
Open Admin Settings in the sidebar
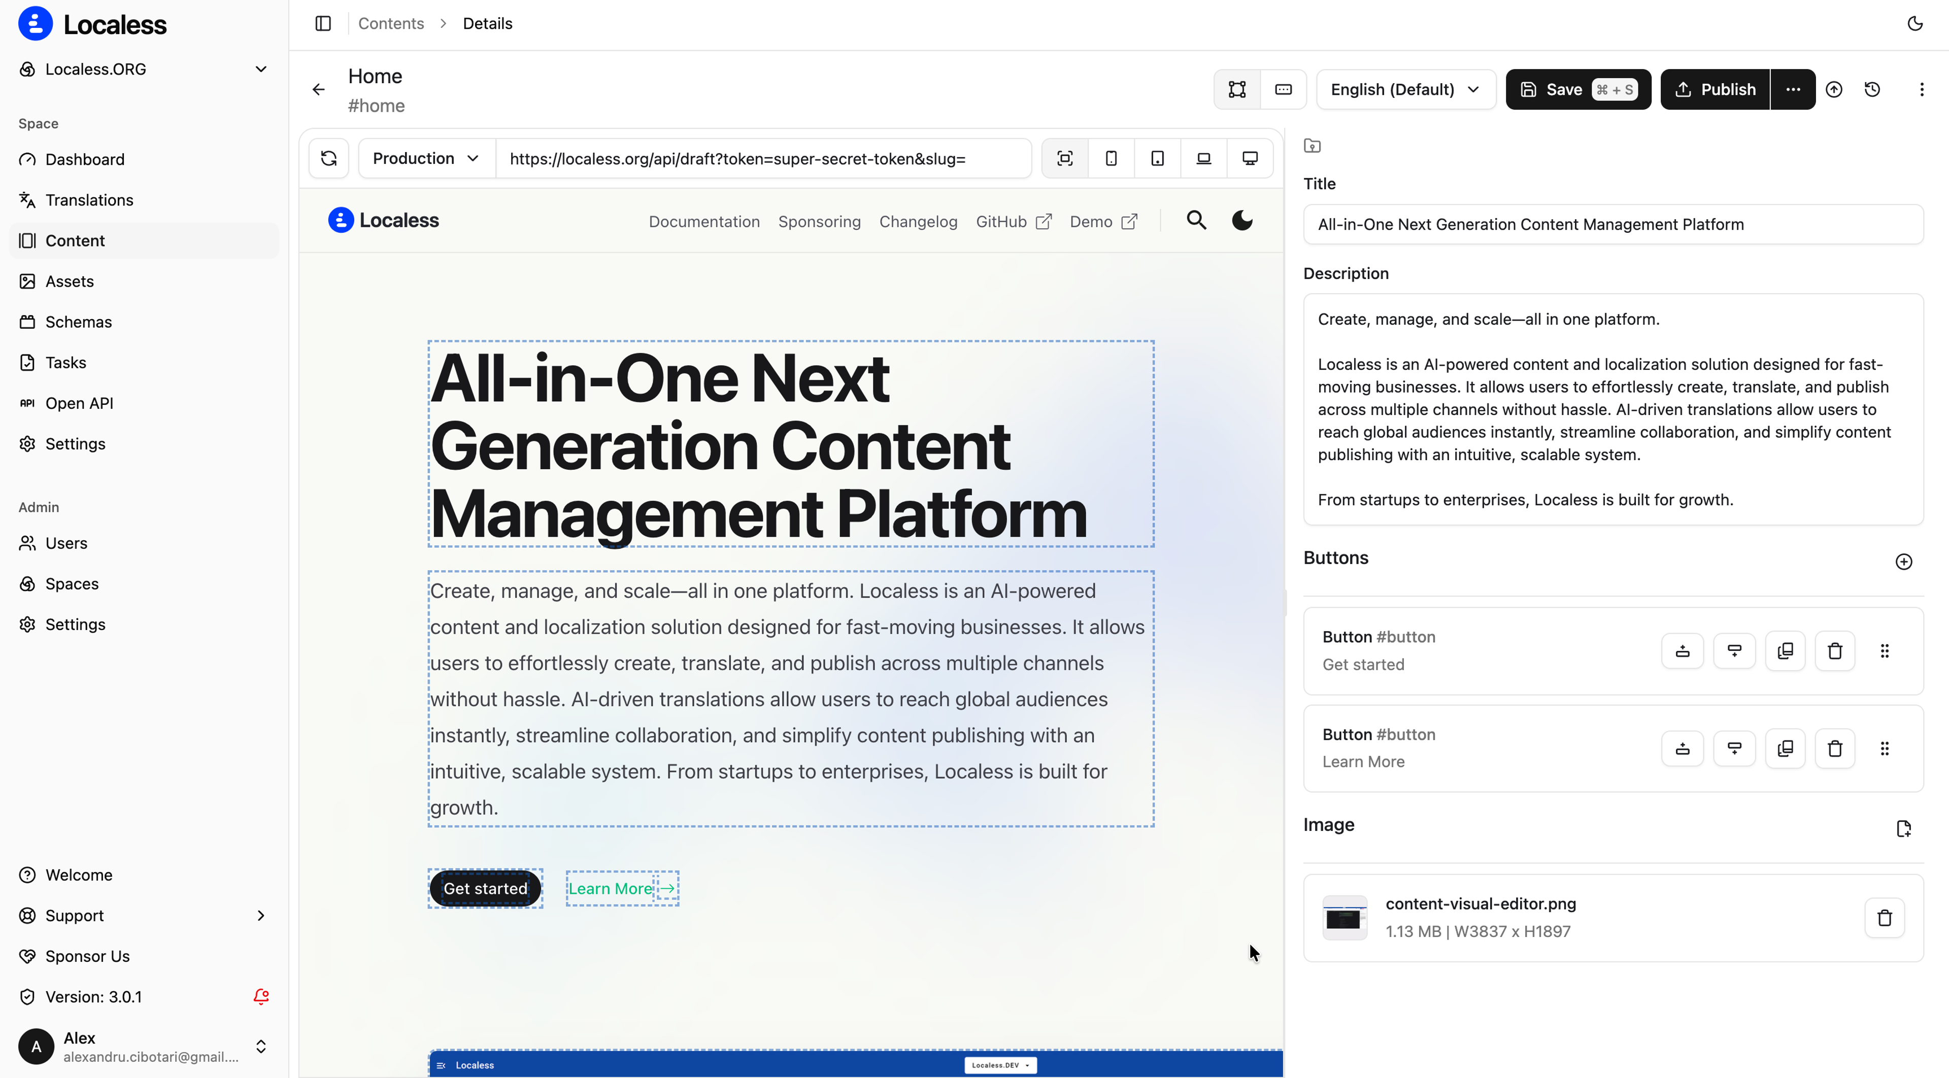click(144, 624)
